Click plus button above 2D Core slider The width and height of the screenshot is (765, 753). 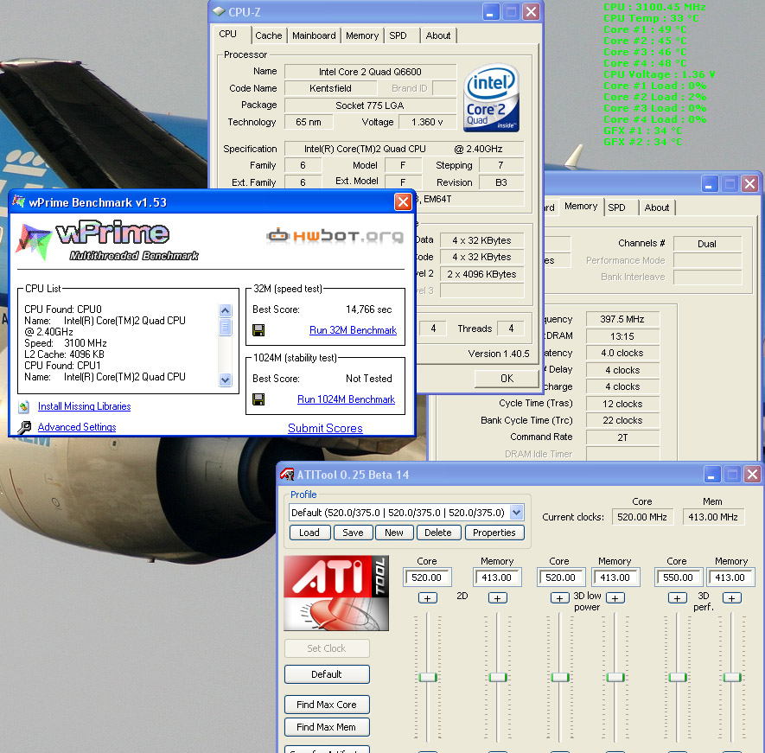pyautogui.click(x=427, y=597)
